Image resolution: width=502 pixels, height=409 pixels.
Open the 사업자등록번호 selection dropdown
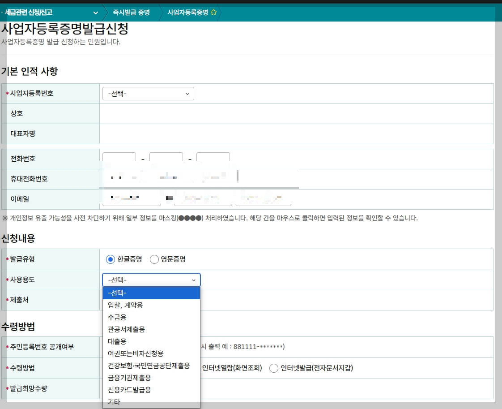[x=148, y=94]
